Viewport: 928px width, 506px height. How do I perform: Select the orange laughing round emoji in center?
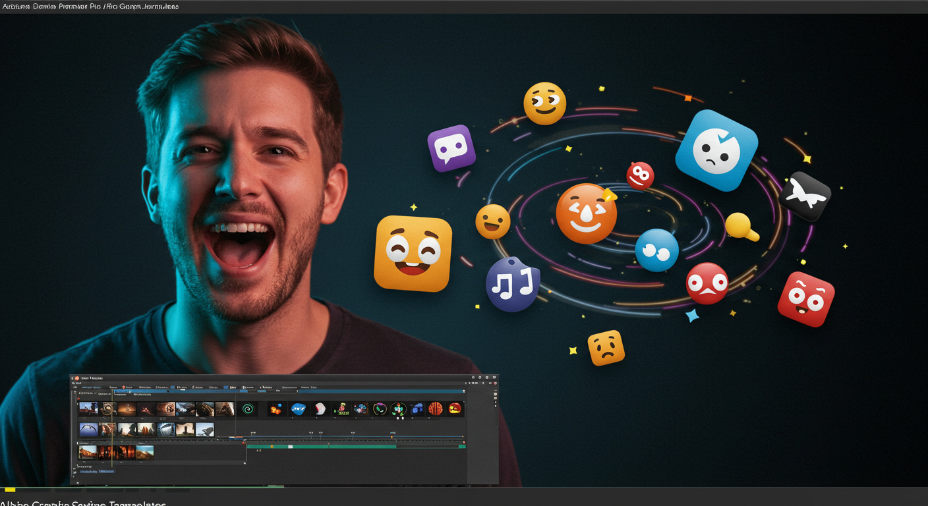point(586,213)
